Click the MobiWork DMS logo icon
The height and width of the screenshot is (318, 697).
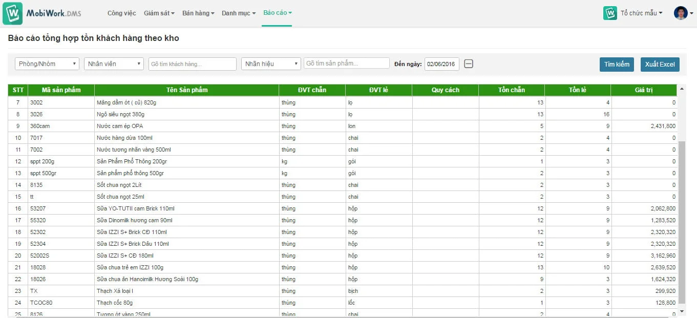[x=12, y=13]
